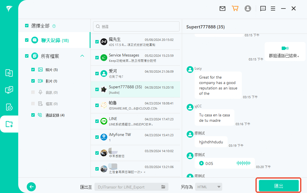The height and width of the screenshot is (193, 307).
Task: Open the hamburger menu in the title bar
Action: [273, 8]
